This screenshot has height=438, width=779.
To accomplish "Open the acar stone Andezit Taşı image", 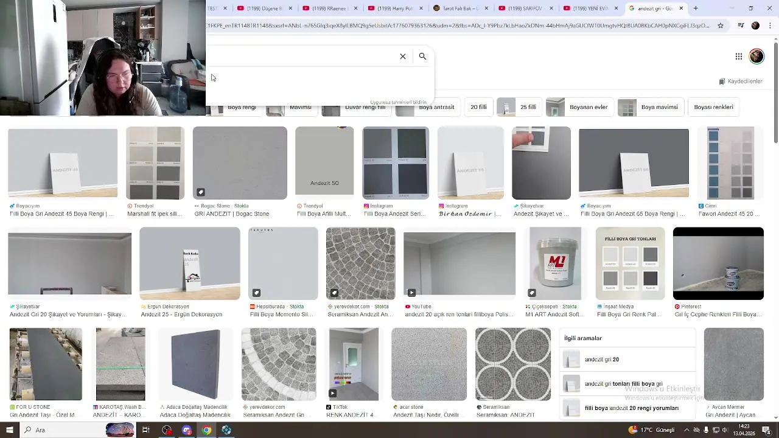I will pyautogui.click(x=429, y=364).
